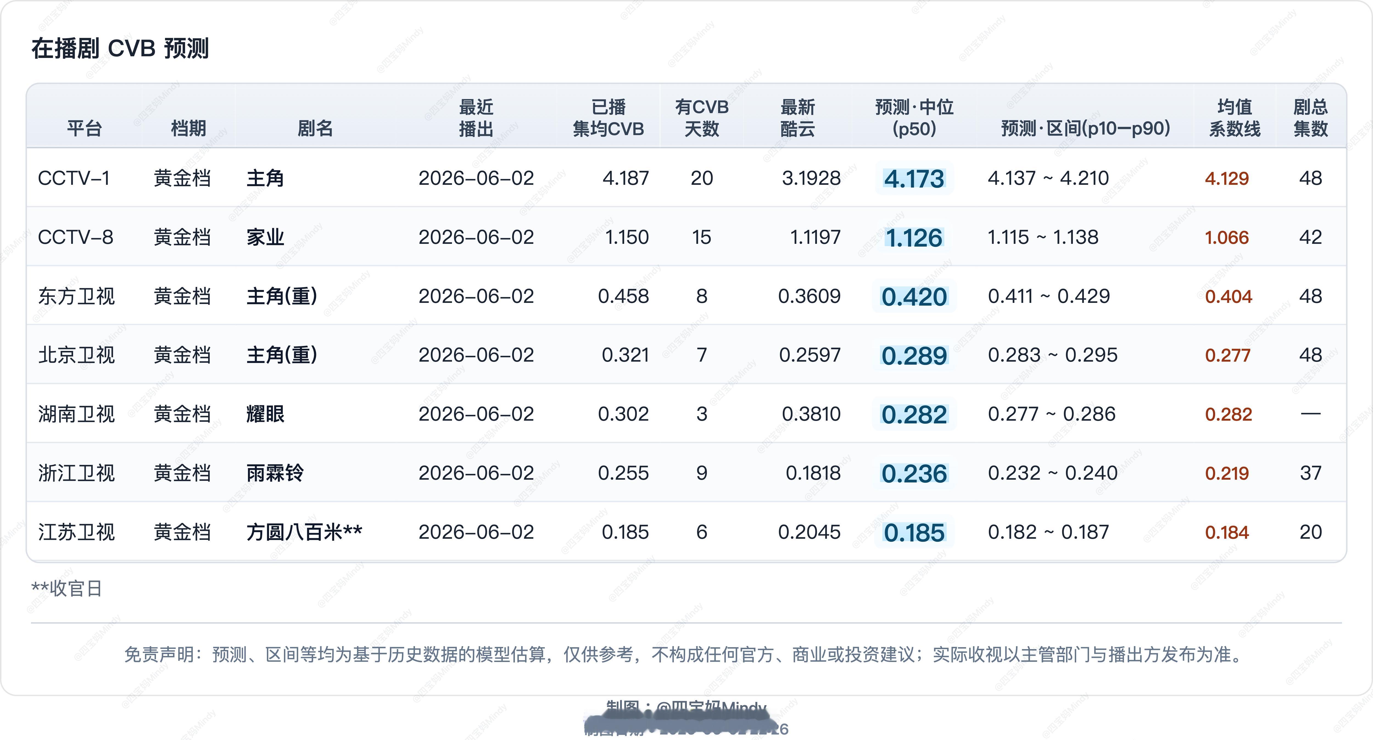Click highlighted predicted median 0.185
Viewport: 1373px width, 740px height.
914,533
